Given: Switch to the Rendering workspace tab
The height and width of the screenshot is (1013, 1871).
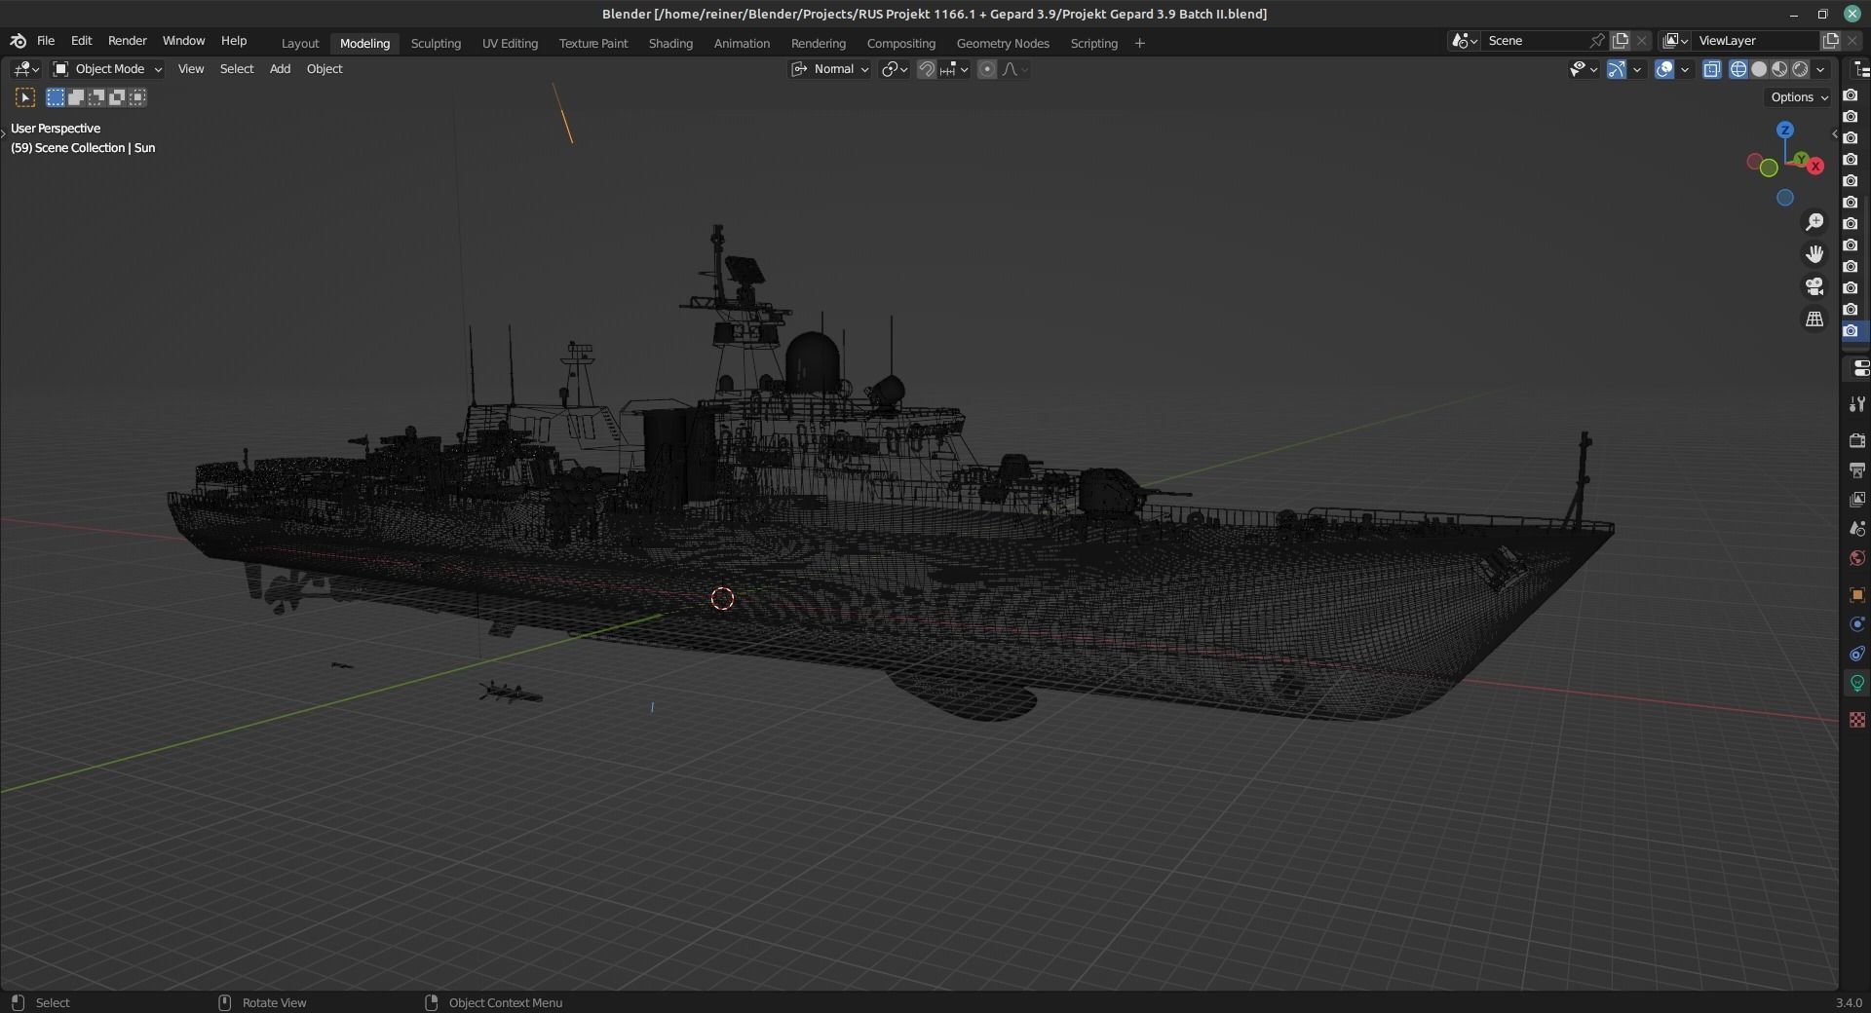Looking at the screenshot, I should coord(819,44).
